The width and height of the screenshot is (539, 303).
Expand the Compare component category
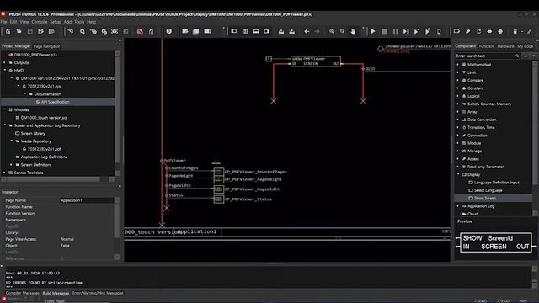point(457,81)
